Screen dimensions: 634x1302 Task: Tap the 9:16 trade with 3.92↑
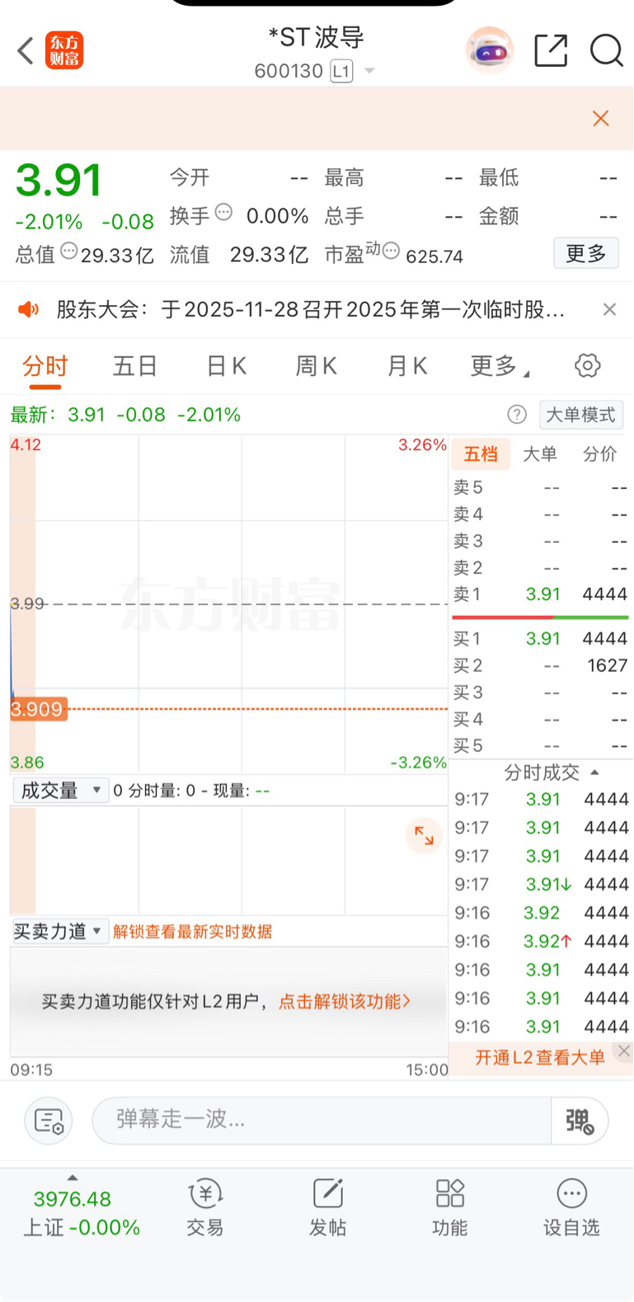[542, 941]
